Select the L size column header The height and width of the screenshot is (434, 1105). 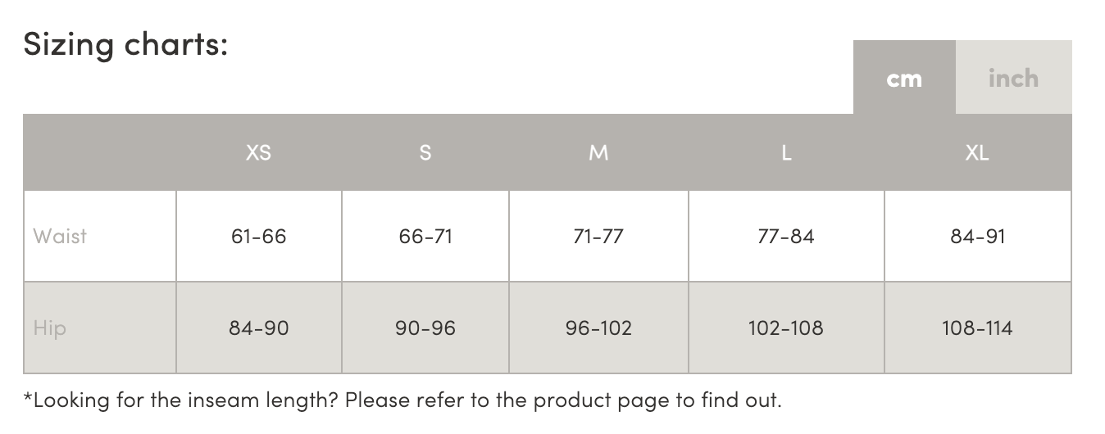point(786,152)
